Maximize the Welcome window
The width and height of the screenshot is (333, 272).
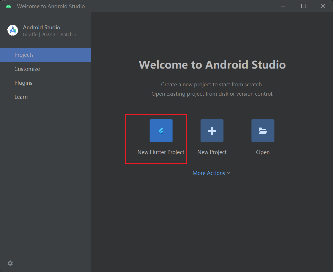[x=303, y=6]
